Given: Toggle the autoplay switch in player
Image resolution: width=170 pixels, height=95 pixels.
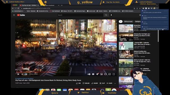Looking at the screenshot, I should pos(89,74).
